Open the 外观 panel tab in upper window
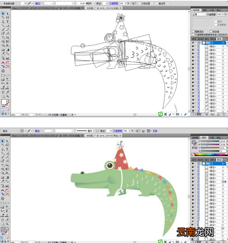This screenshot has height=243, width=228. 211,10
